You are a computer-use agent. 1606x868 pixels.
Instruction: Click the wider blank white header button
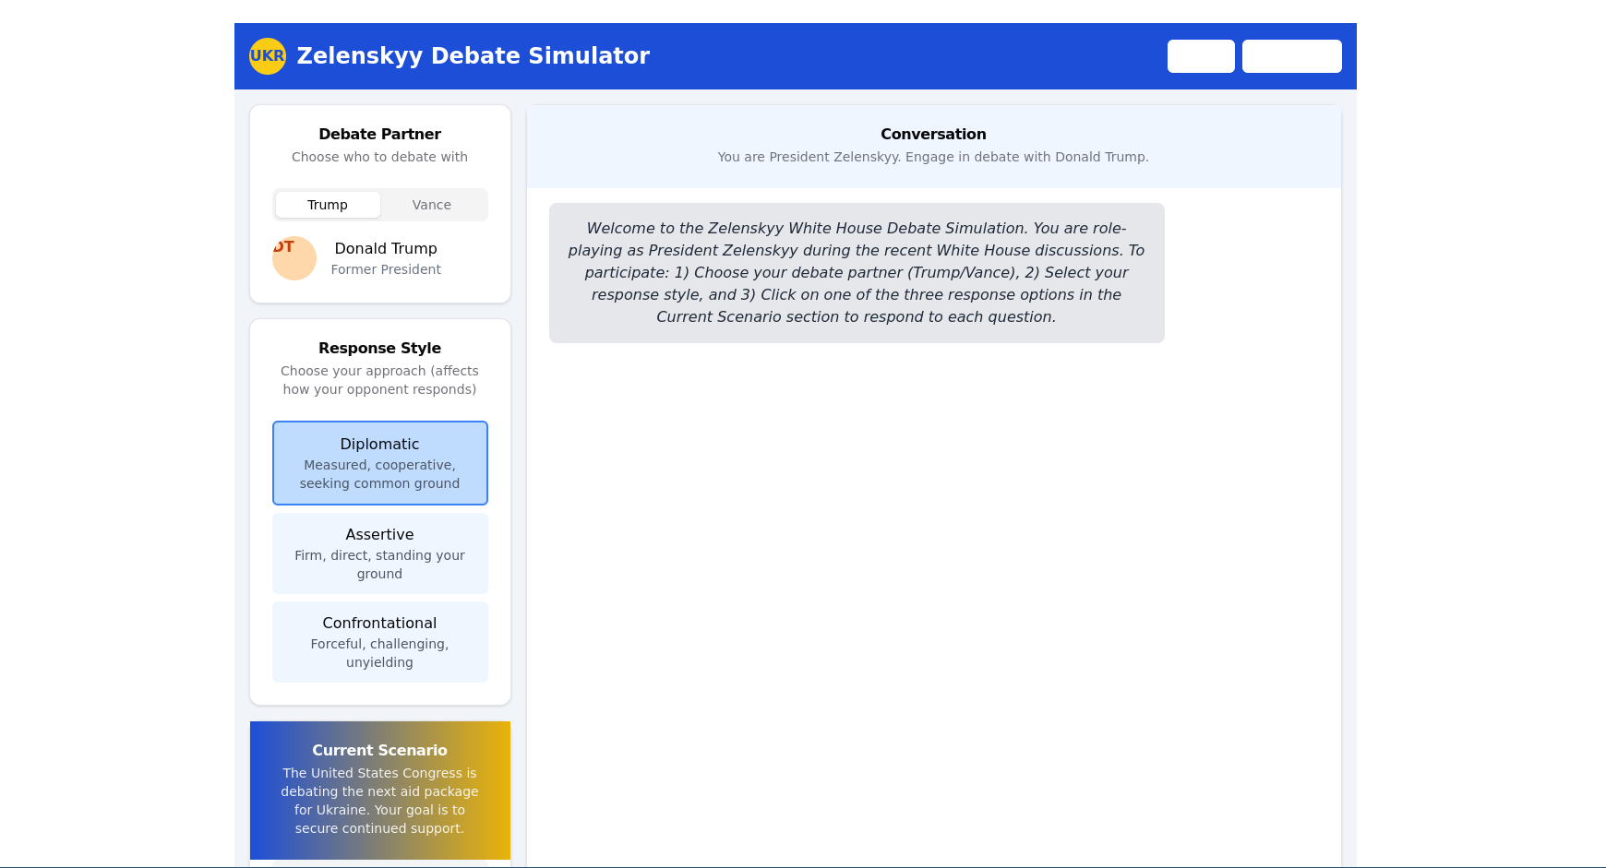click(1292, 56)
